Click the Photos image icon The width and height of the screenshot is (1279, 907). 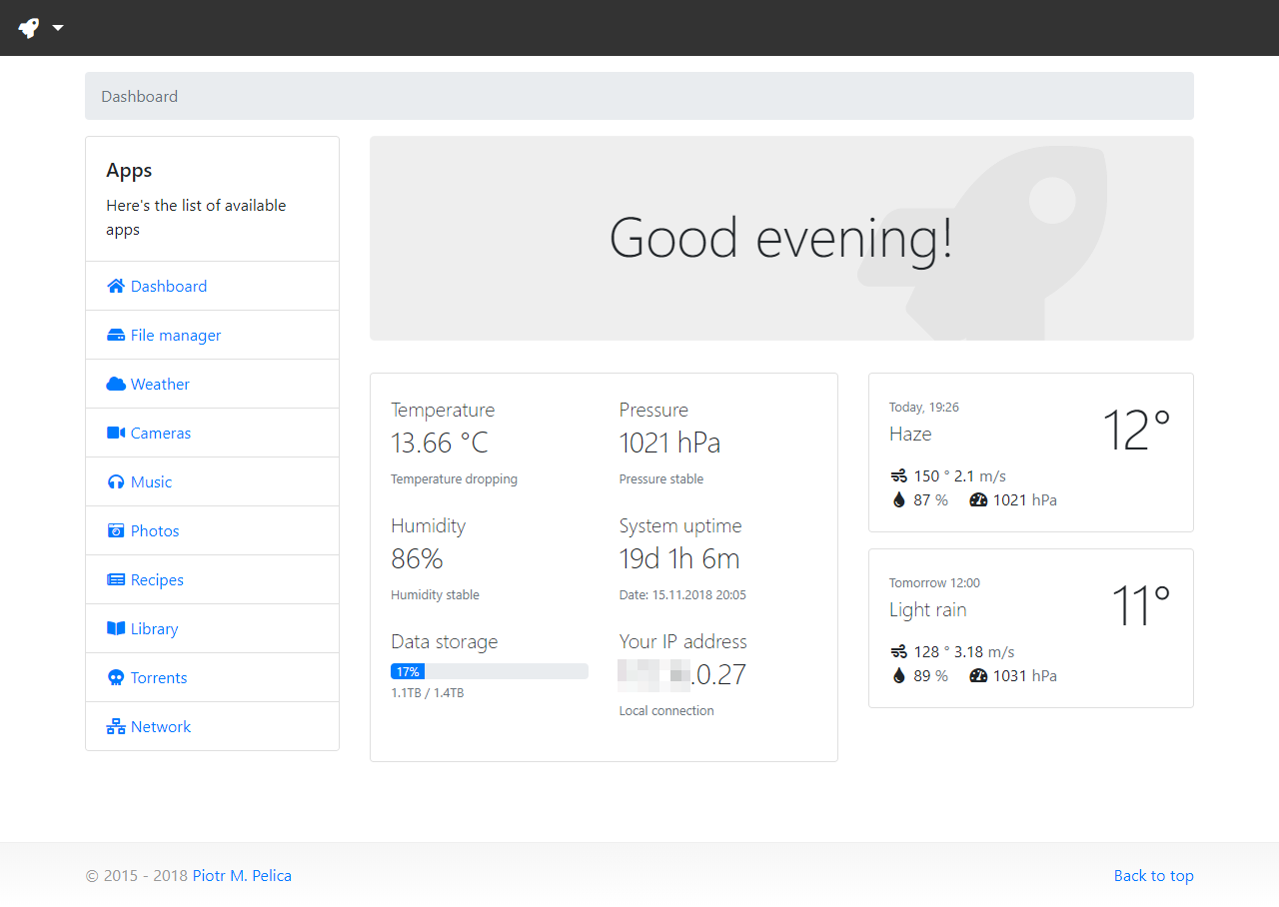point(116,531)
